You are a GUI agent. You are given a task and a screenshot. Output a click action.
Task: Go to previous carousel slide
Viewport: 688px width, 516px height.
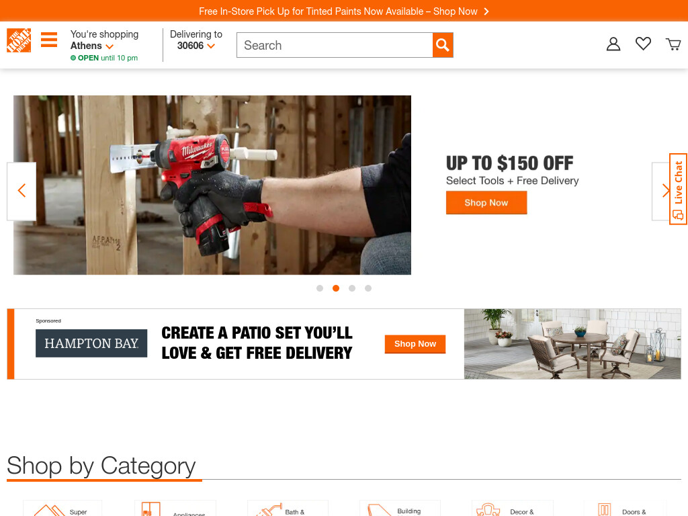tap(21, 191)
